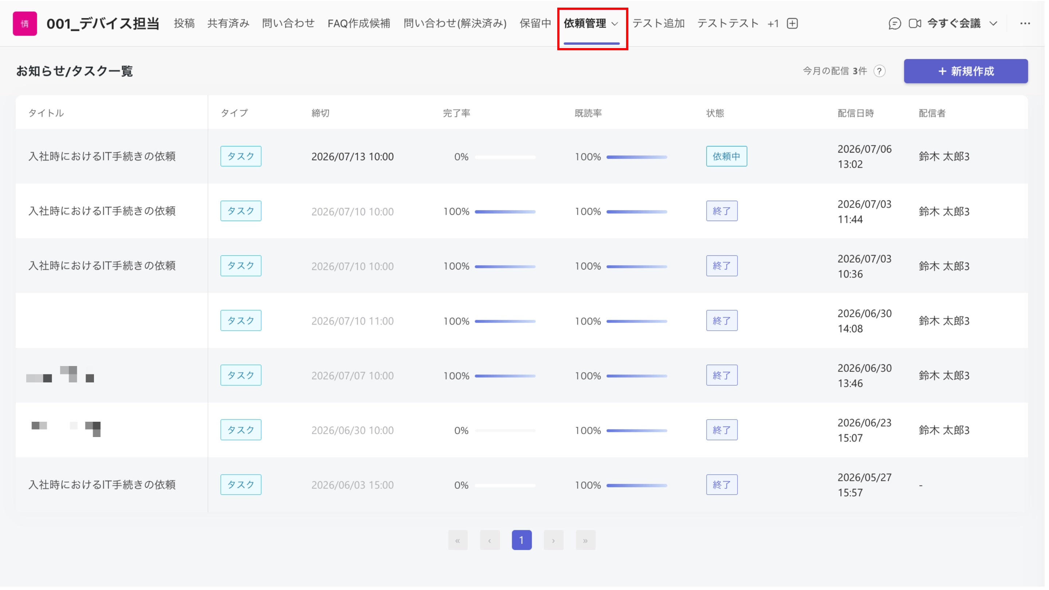Click 鈴木 太郎3 in 2026/07/06 row

[944, 156]
